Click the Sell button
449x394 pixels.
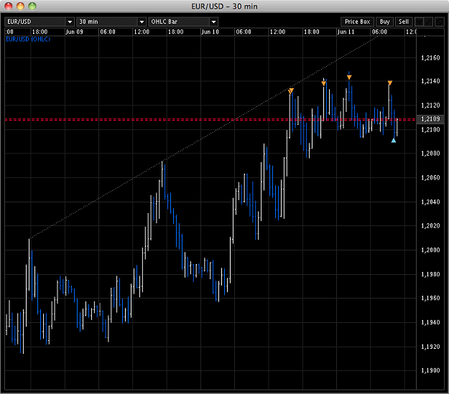pos(404,22)
